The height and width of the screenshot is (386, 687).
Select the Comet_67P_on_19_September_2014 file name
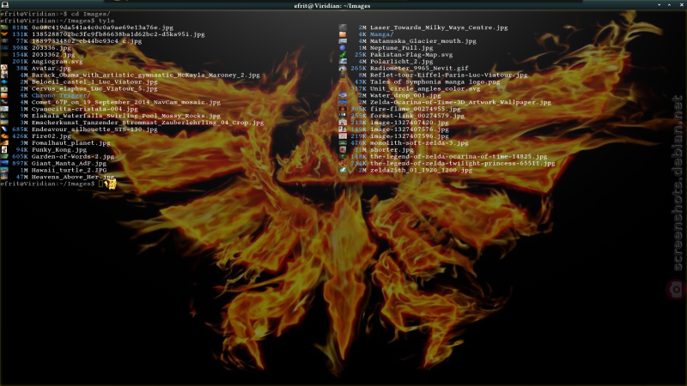[125, 102]
